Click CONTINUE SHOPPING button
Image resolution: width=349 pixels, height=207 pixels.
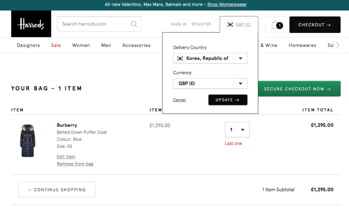click(57, 190)
